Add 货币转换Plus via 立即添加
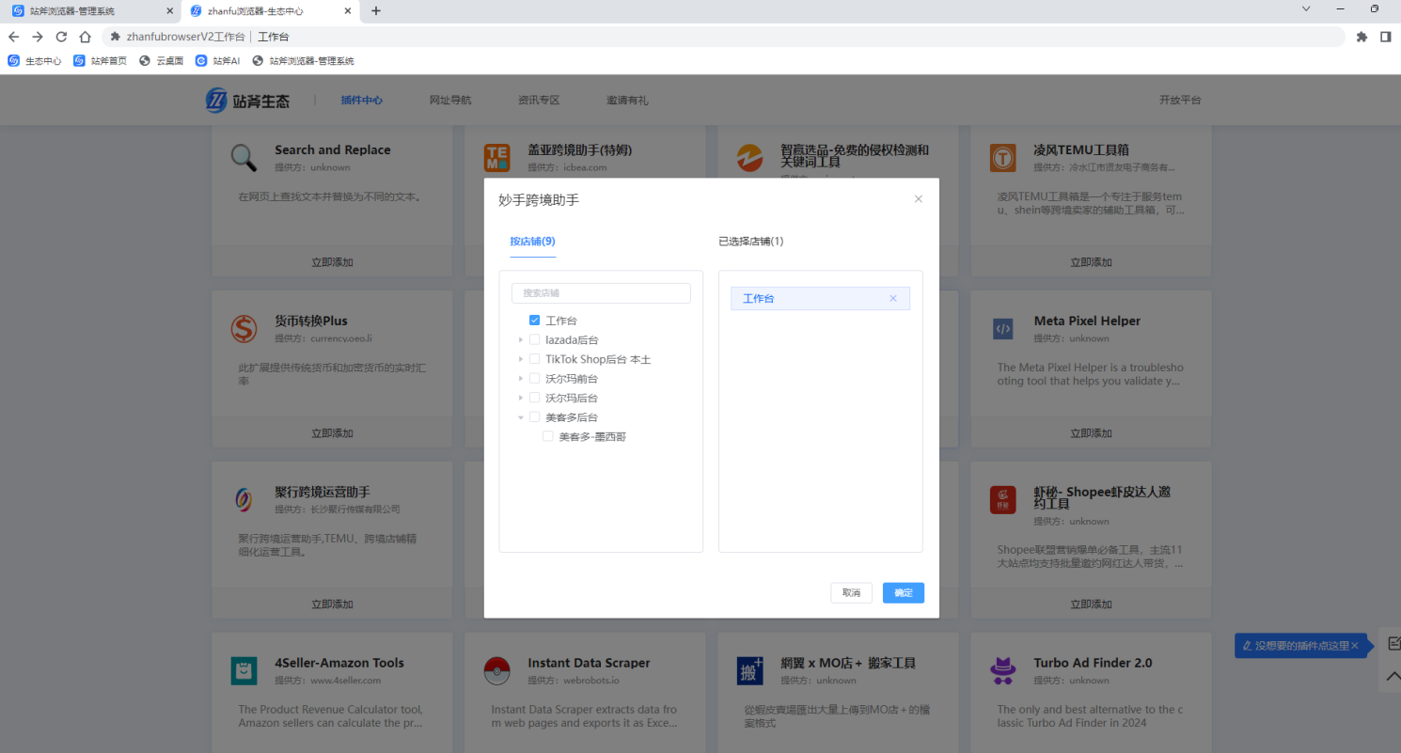Image resolution: width=1401 pixels, height=753 pixels. click(333, 433)
